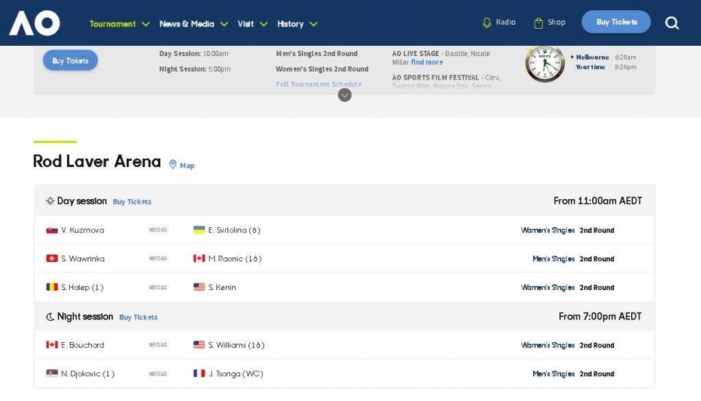Click France flag next to J. Tsonga

[x=199, y=373]
